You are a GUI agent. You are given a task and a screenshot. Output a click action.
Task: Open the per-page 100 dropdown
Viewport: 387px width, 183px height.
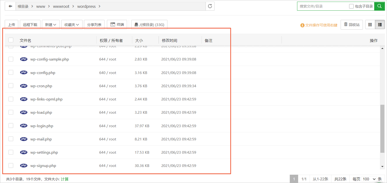point(369,179)
